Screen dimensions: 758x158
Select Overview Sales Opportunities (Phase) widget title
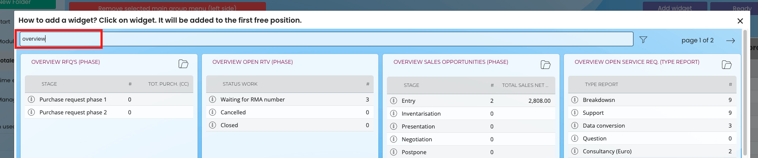tap(451, 62)
